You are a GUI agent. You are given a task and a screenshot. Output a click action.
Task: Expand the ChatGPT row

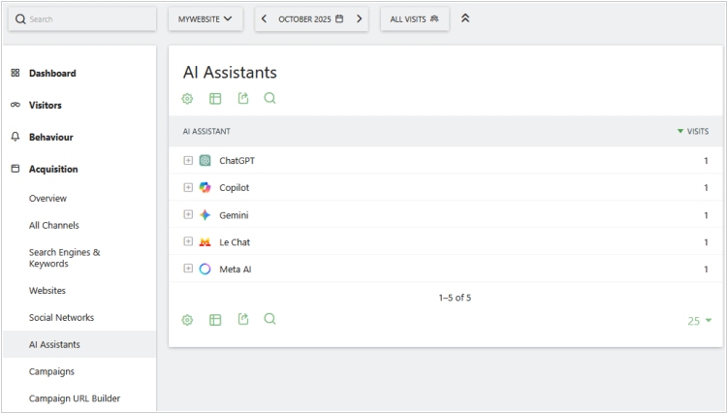pyautogui.click(x=188, y=161)
